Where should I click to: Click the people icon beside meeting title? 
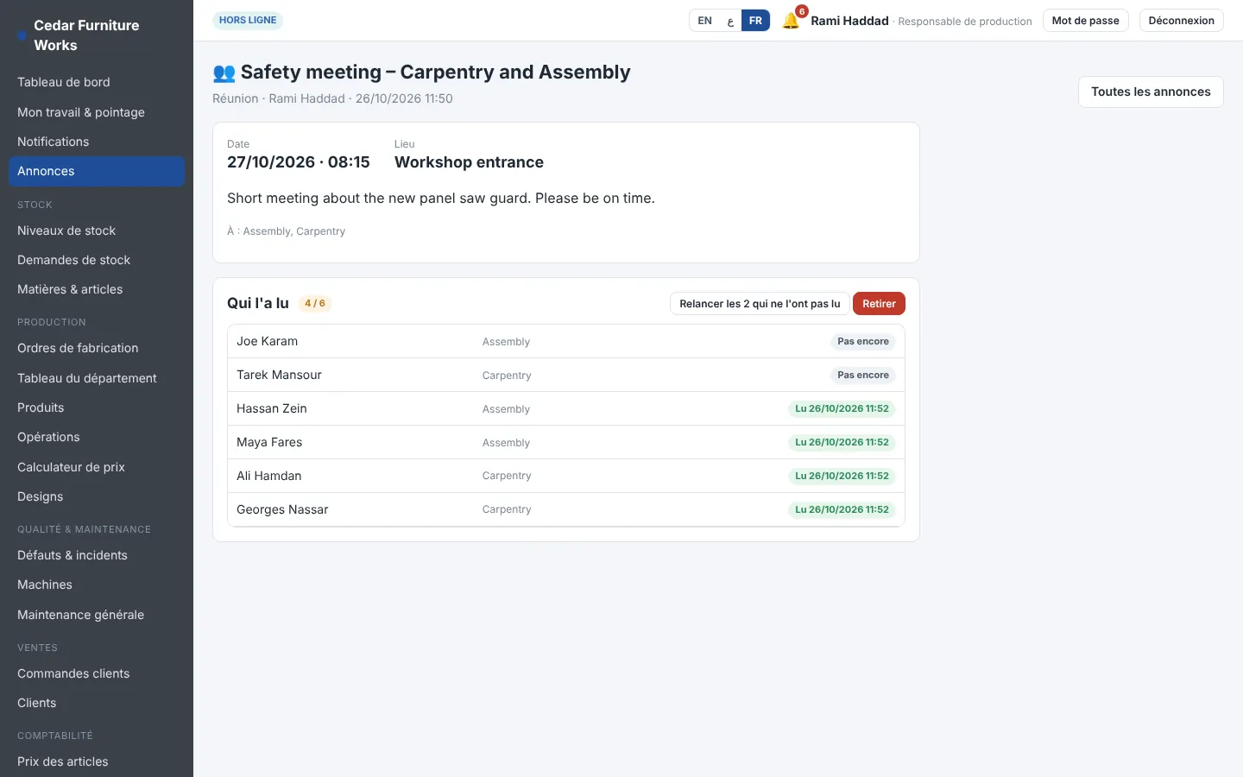coord(224,73)
